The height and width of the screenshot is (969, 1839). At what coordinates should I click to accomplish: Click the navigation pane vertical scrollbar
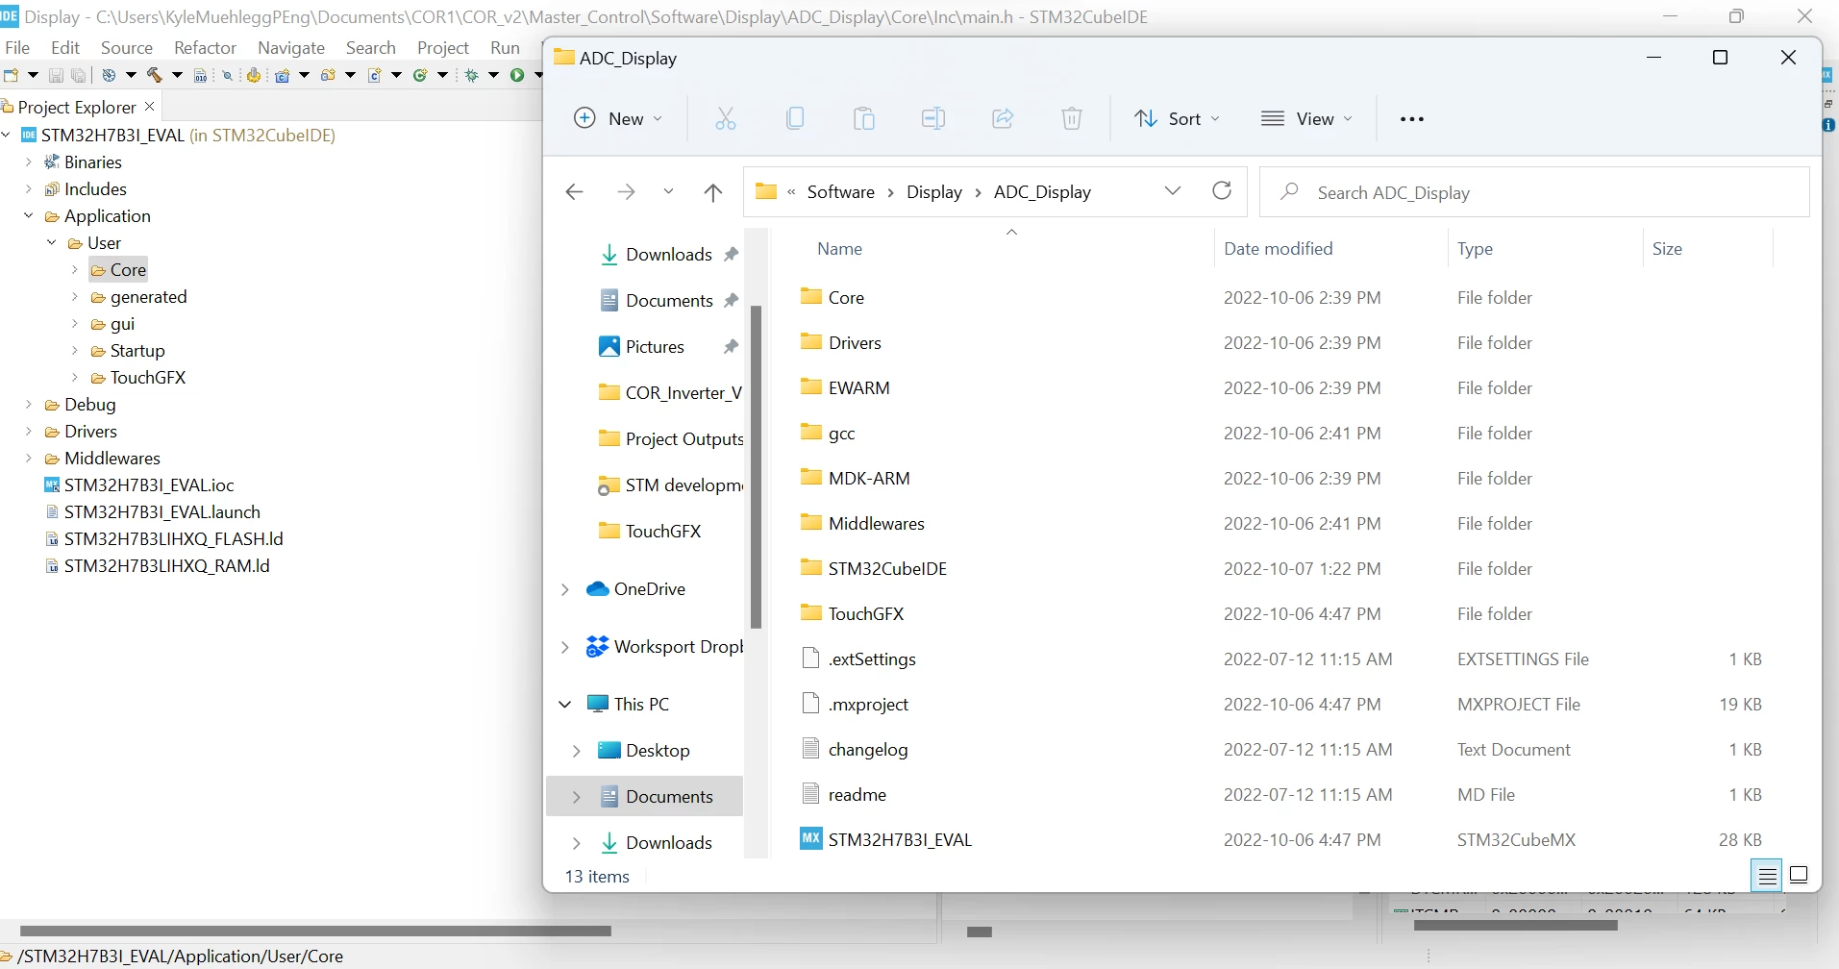pyautogui.click(x=756, y=466)
